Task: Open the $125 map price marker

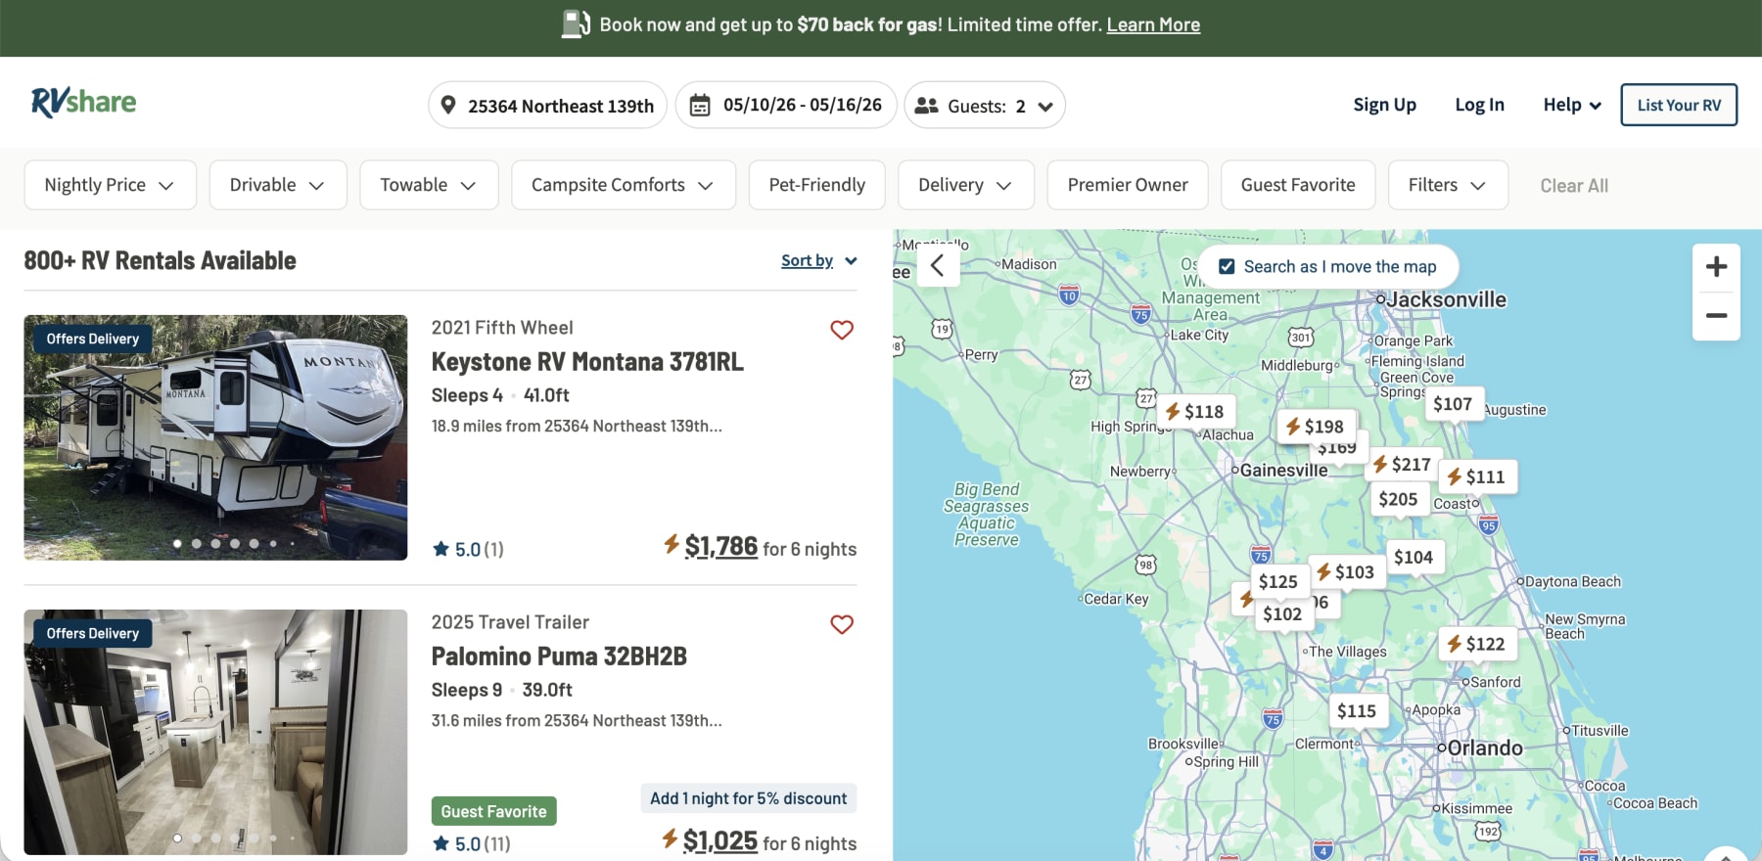Action: click(x=1278, y=581)
